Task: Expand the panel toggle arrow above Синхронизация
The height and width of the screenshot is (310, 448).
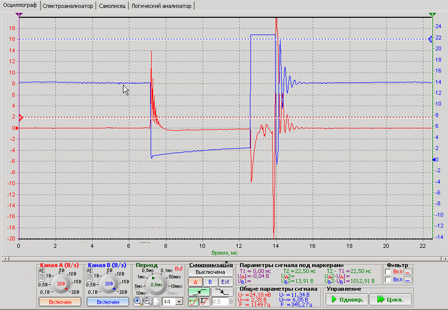Action: point(227,262)
